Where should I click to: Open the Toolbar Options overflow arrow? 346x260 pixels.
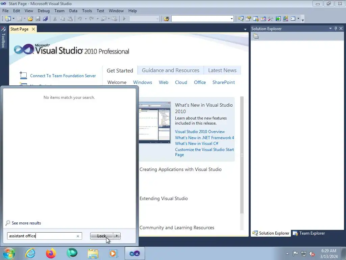pos(303,19)
